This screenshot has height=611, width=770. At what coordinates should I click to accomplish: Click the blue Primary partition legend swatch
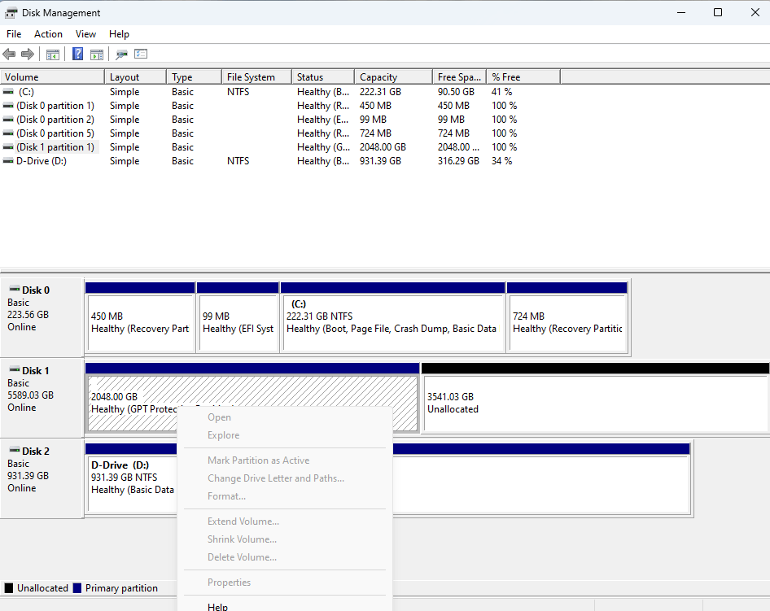click(x=78, y=587)
